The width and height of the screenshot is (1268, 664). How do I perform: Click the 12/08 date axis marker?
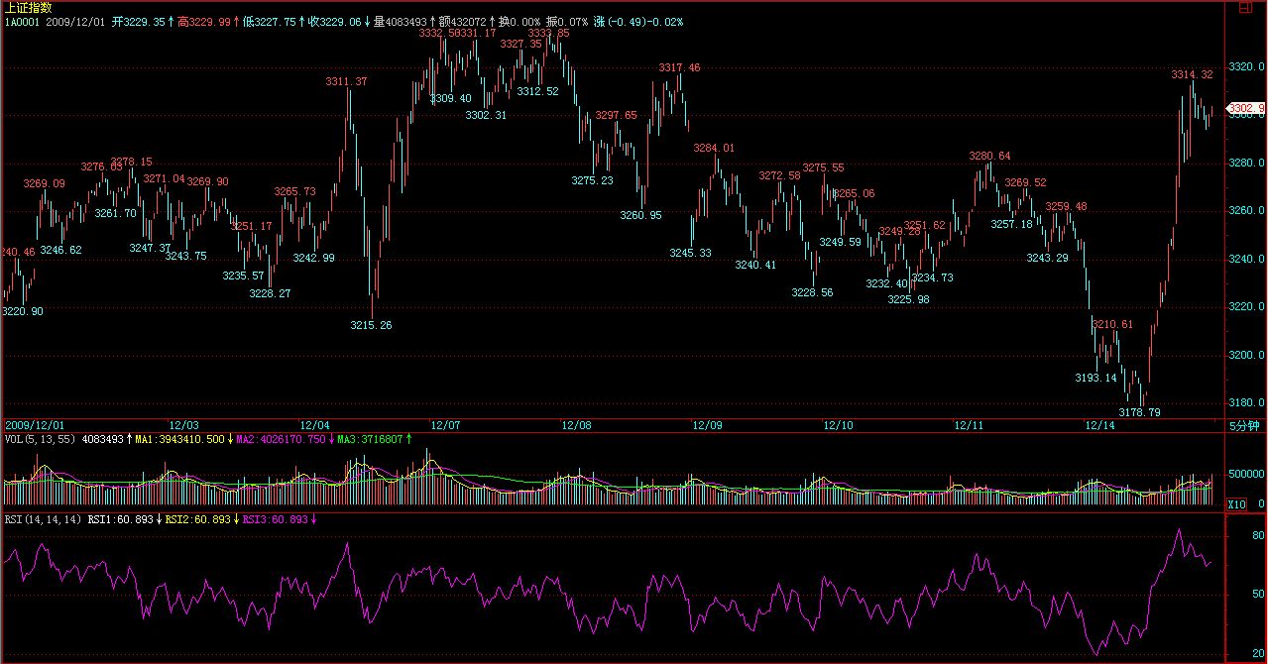click(577, 425)
